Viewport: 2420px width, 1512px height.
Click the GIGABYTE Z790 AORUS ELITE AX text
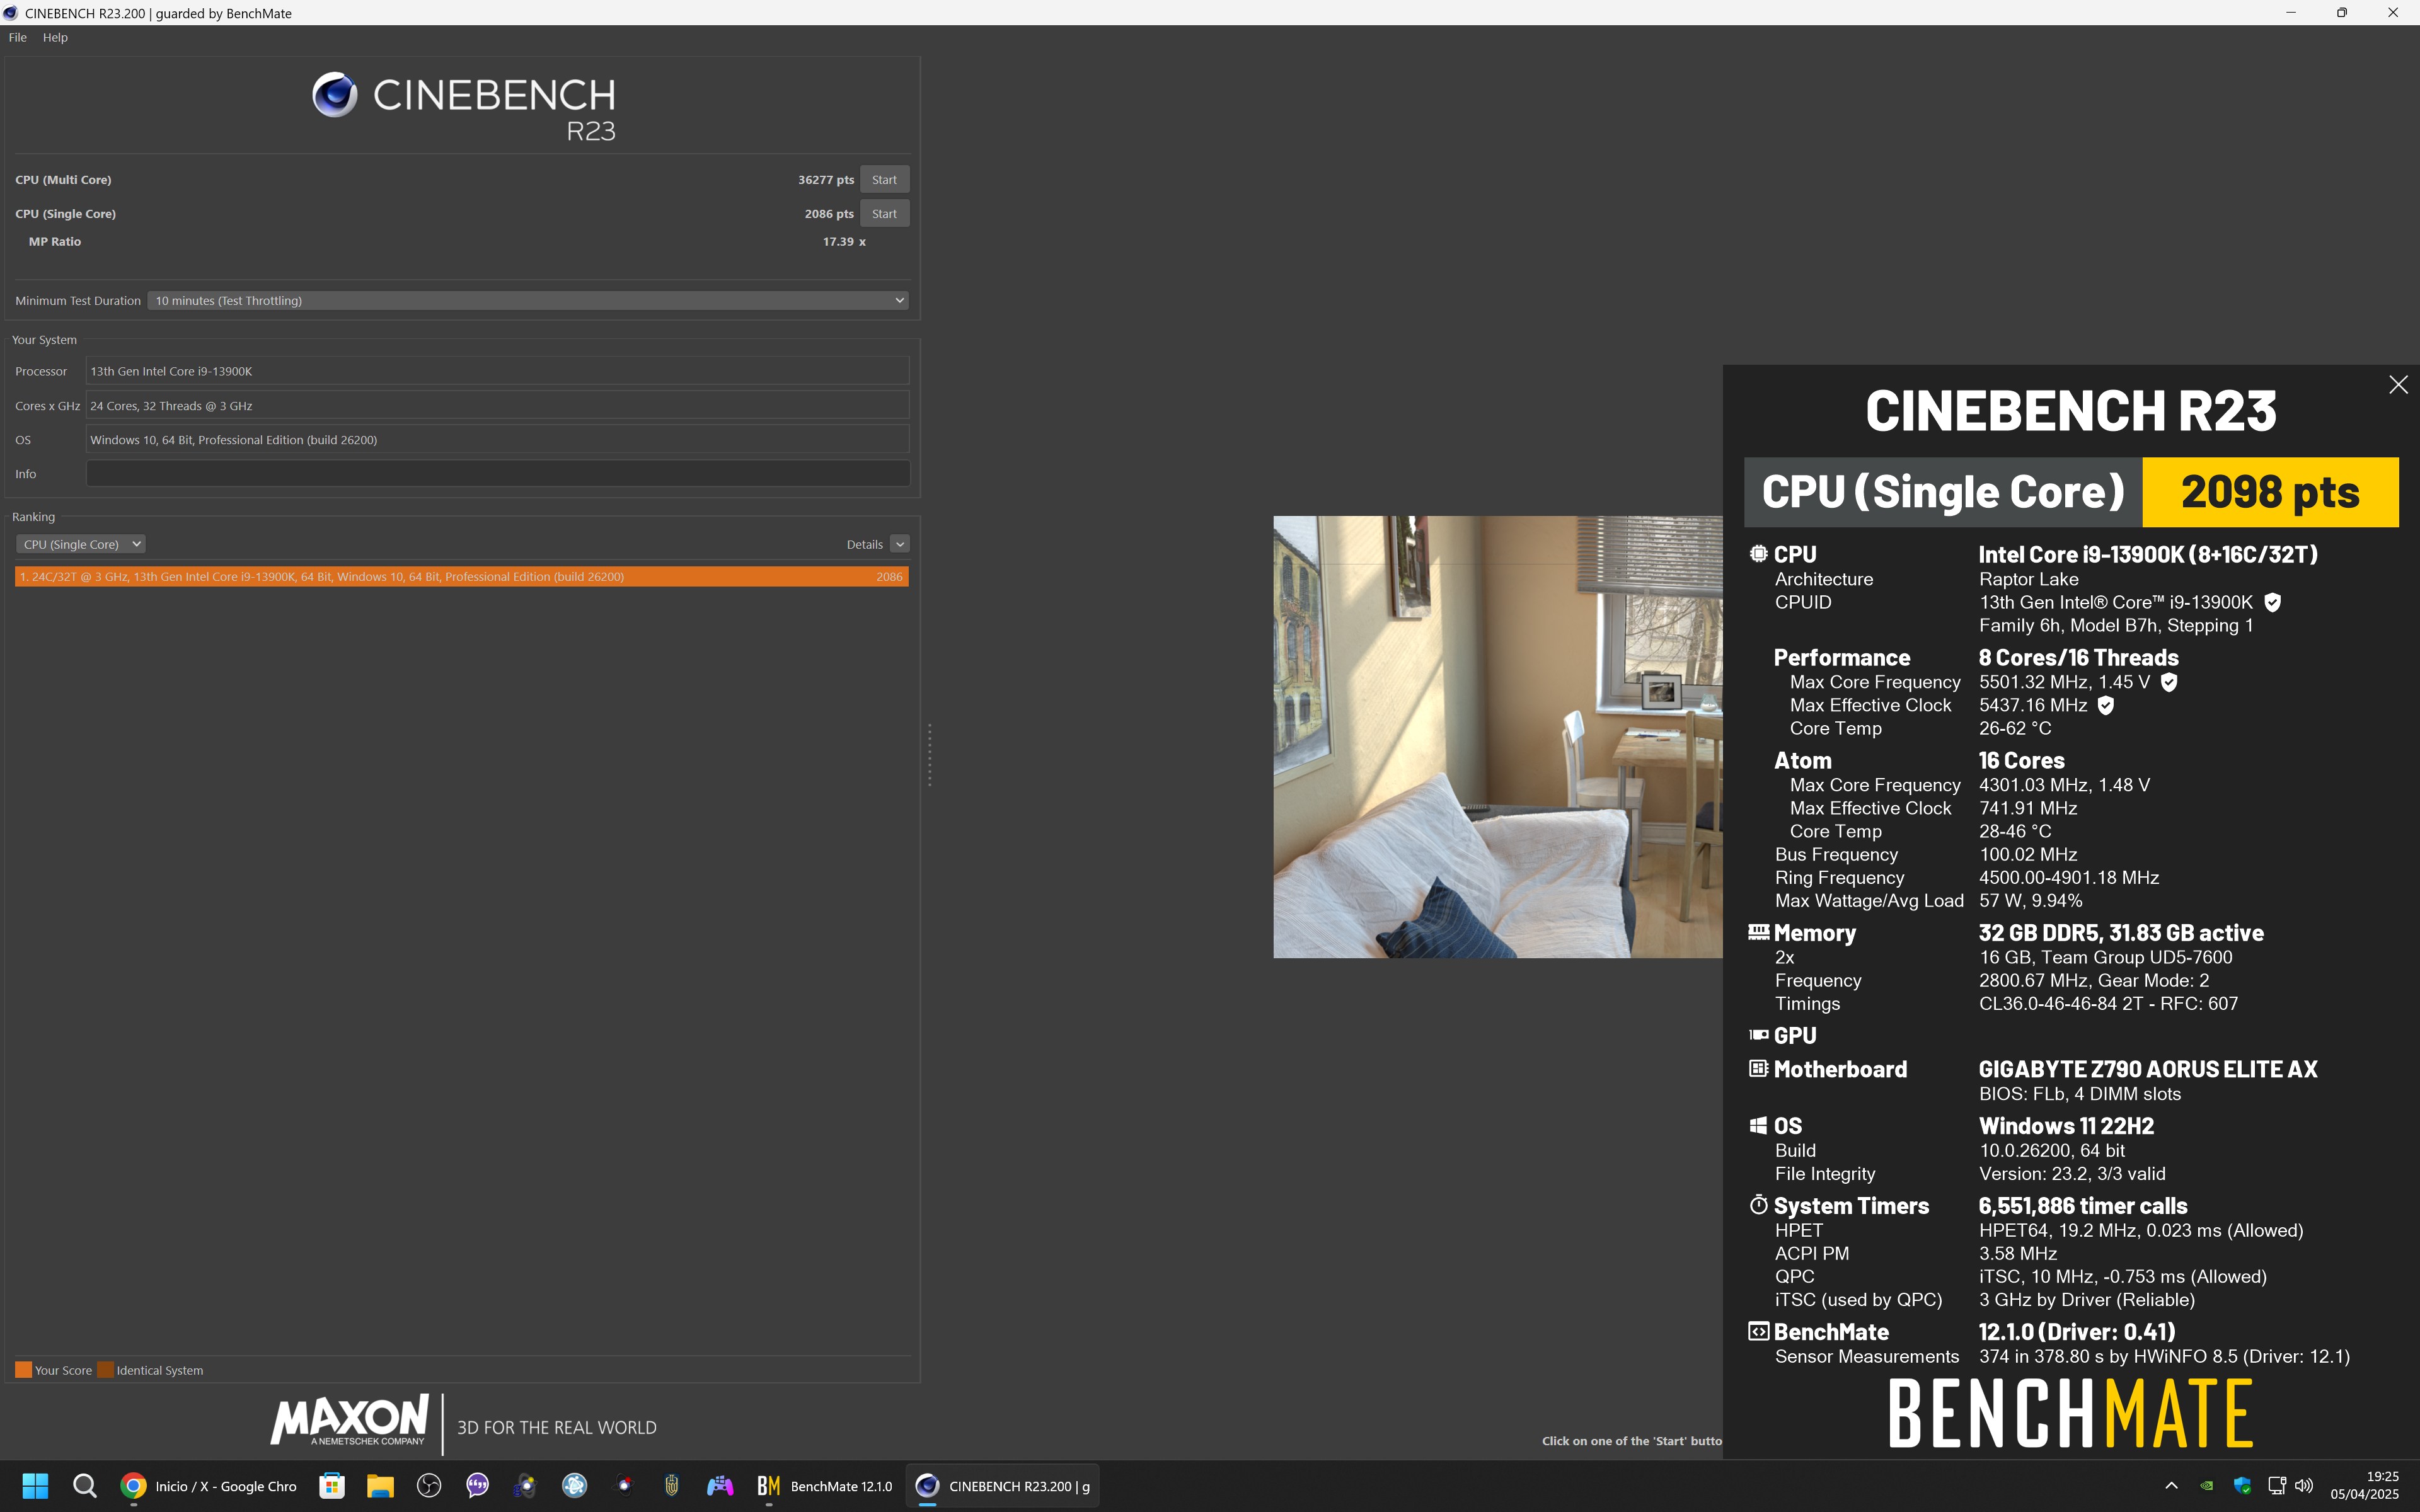click(x=2147, y=1069)
